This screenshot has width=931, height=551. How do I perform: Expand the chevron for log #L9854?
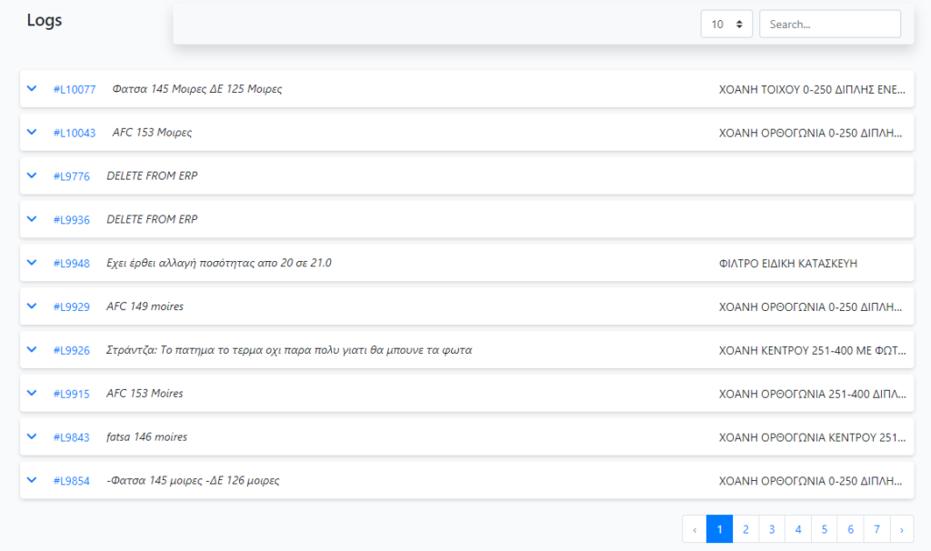(32, 480)
